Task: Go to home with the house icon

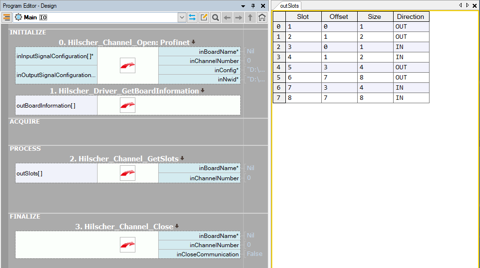Action: 262,17
